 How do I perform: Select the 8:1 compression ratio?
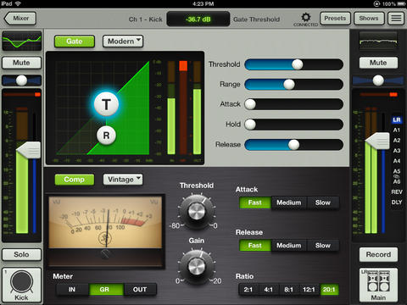coord(288,290)
